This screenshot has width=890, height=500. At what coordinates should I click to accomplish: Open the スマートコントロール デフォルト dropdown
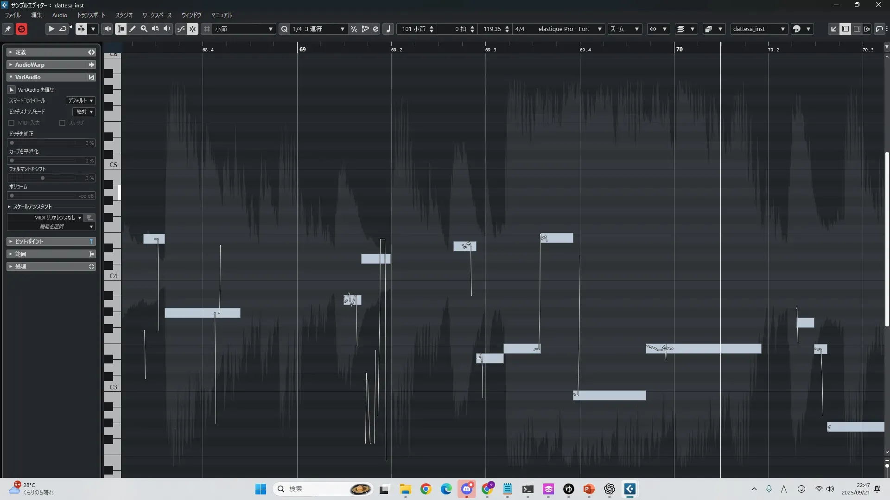tap(81, 100)
